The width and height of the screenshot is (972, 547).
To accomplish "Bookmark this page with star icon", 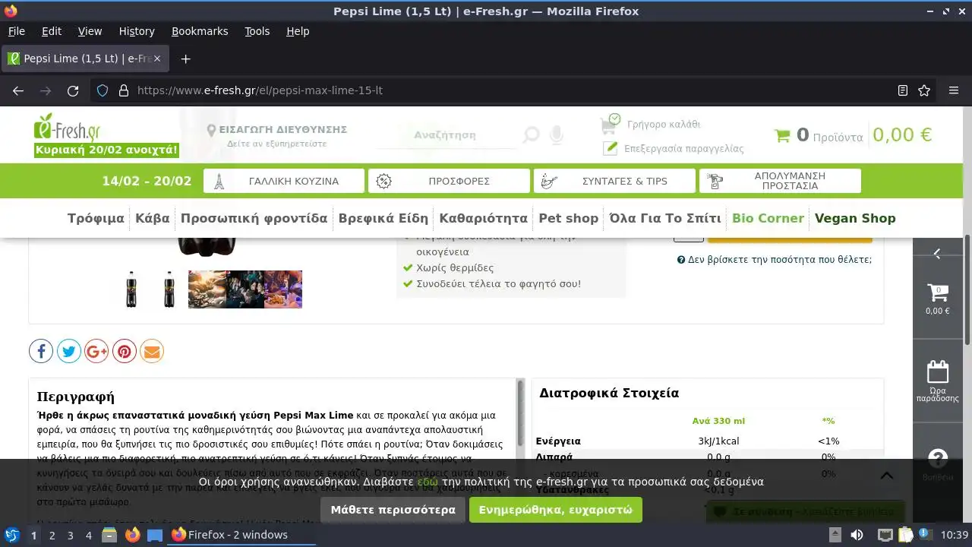I will tap(924, 90).
